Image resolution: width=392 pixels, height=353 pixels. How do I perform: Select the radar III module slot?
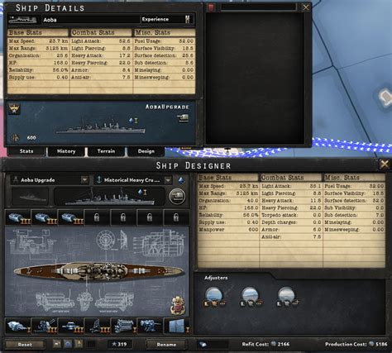click(98, 326)
